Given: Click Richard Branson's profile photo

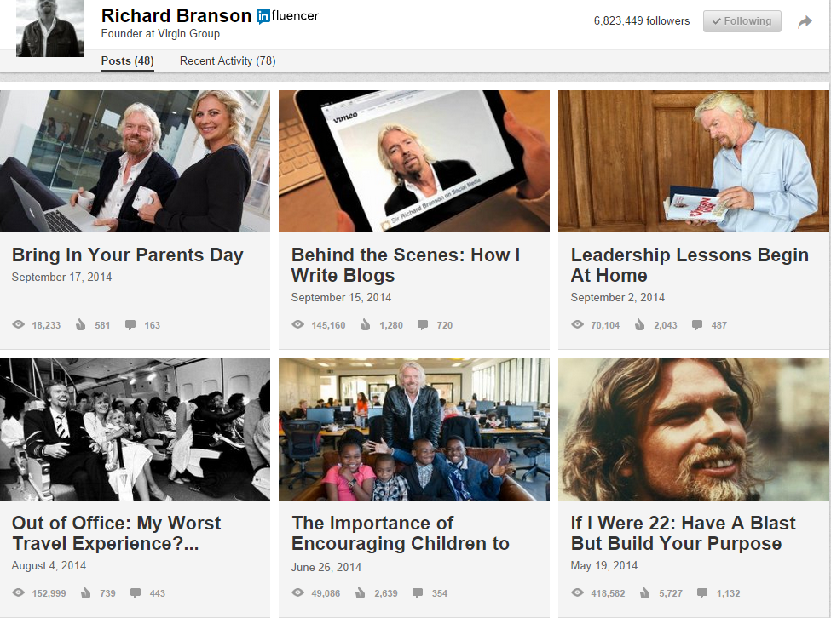Looking at the screenshot, I should (50, 28).
